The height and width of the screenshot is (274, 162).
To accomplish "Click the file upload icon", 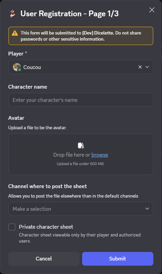I will 81,145.
